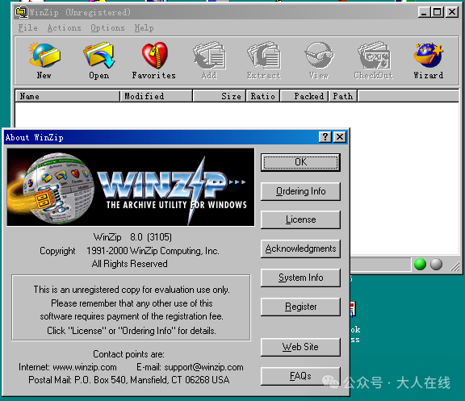465x401 pixels.
Task: Visit the Web Site button
Action: (300, 347)
